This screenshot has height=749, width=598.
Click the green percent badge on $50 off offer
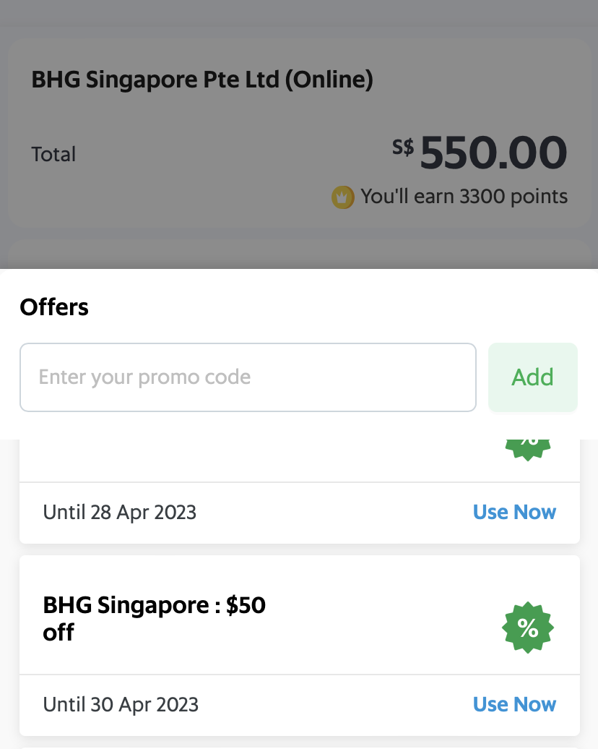[x=528, y=628]
